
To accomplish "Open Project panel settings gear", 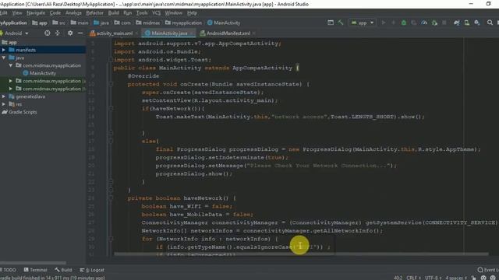I will coord(70,33).
